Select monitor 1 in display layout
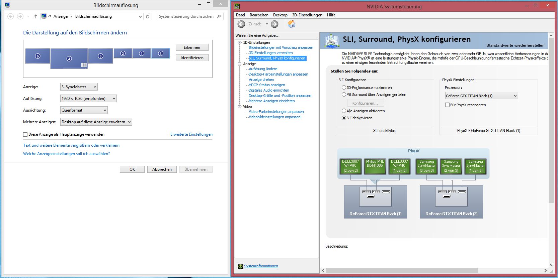This screenshot has width=558, height=278. click(142, 53)
